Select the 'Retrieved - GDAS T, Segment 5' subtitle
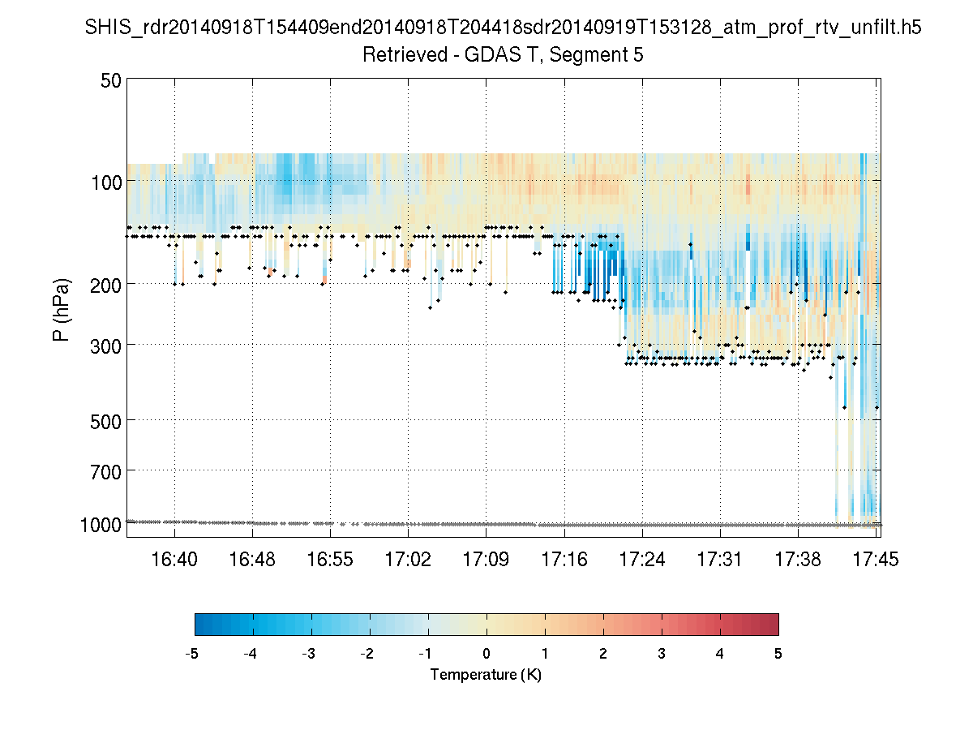This screenshot has width=973, height=730. coord(503,55)
